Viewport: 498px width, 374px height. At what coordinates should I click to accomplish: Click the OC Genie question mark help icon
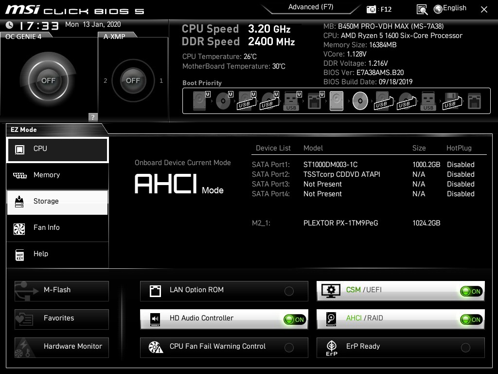point(93,117)
